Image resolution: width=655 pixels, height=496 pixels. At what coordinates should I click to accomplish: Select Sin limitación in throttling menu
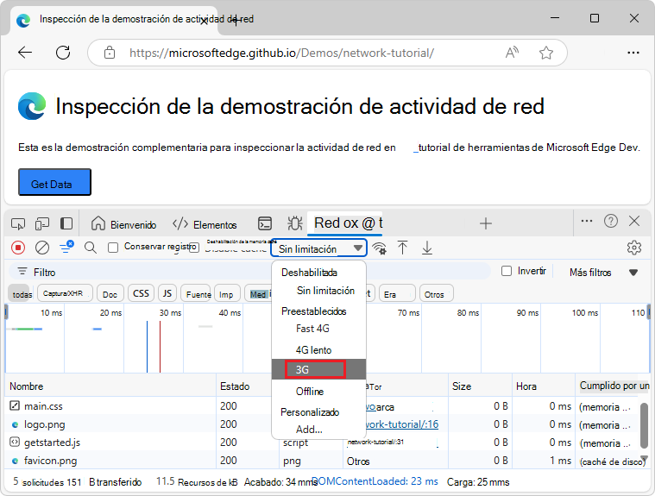point(325,291)
